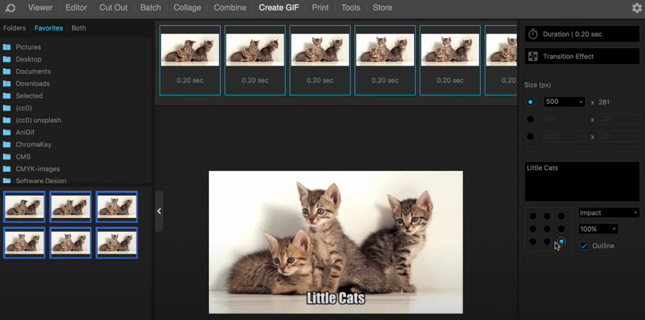Toggle the Outline checkbox
Viewport: 645px width, 320px height.
(584, 246)
